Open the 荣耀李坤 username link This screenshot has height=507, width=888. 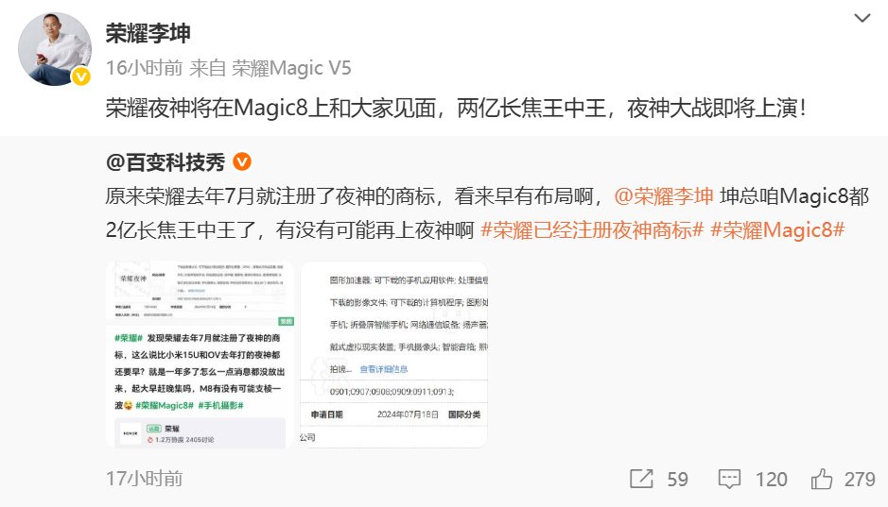148,33
